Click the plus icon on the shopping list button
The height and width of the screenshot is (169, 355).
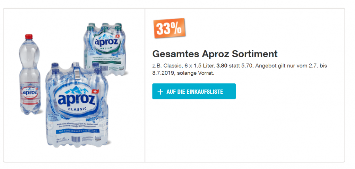160,92
